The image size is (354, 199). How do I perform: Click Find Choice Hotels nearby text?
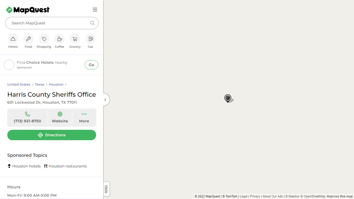(x=42, y=62)
